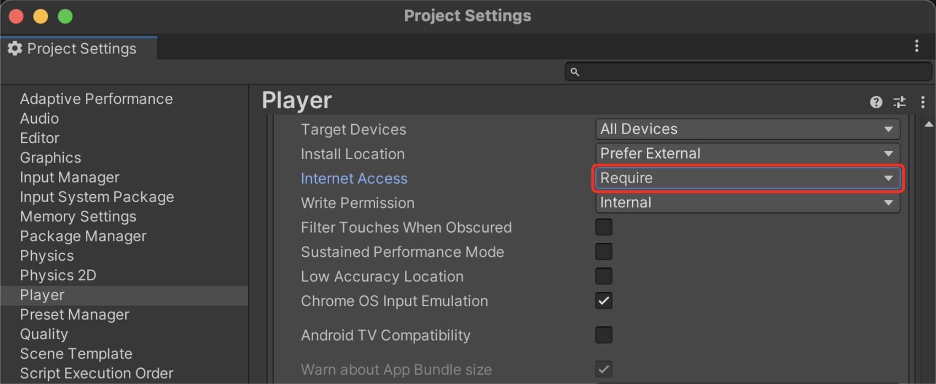The width and height of the screenshot is (936, 384).
Task: Open the Player settings help icon
Action: coord(876,102)
